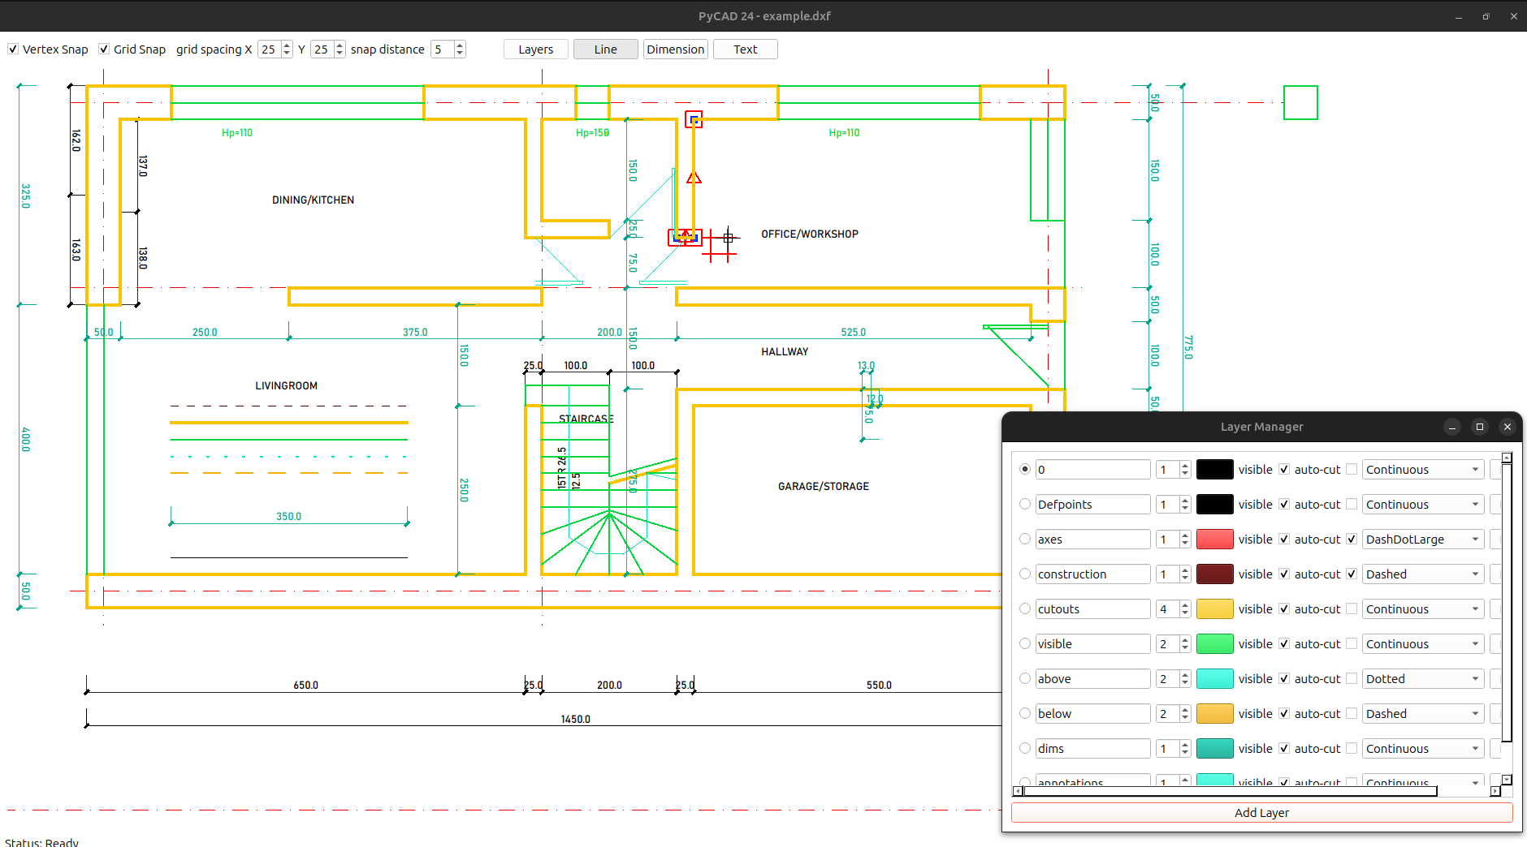Edit the construction layer name field
Screen dimensions: 1527x847
pos(1092,574)
